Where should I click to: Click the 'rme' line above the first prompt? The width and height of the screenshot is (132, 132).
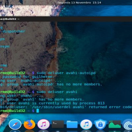point(4,65)
